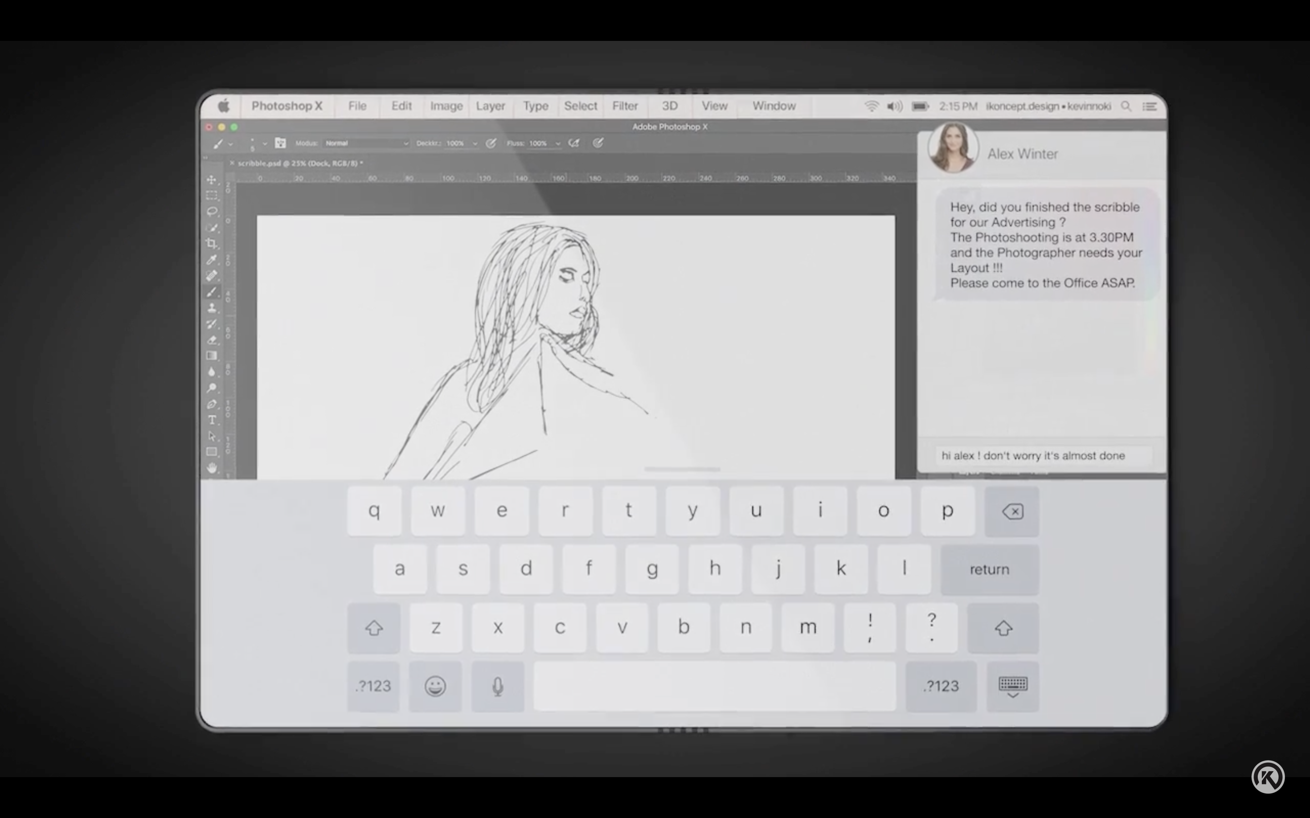The image size is (1310, 818).
Task: Select the Eyedropper tool
Action: click(212, 259)
